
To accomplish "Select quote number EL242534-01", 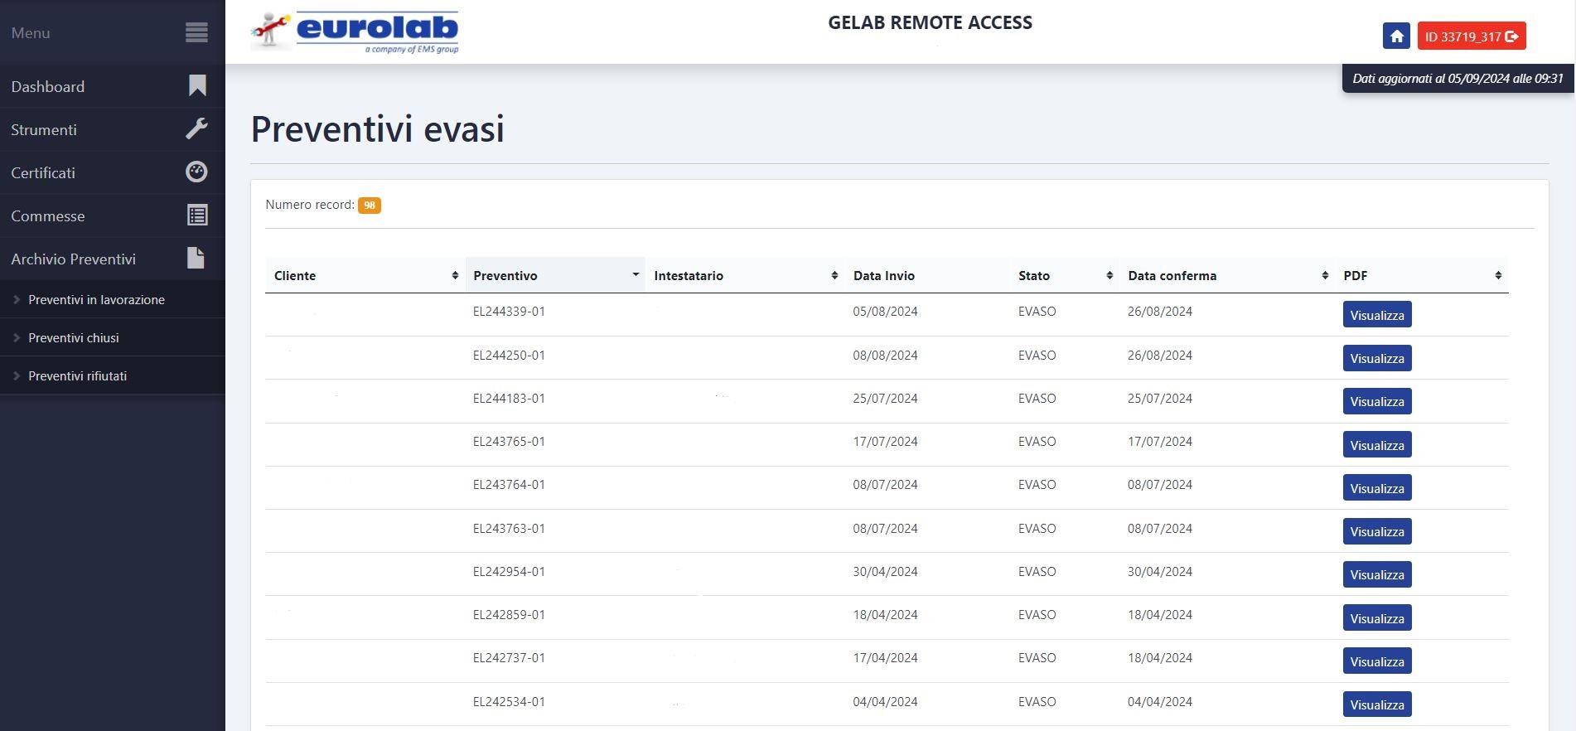I will coord(509,701).
